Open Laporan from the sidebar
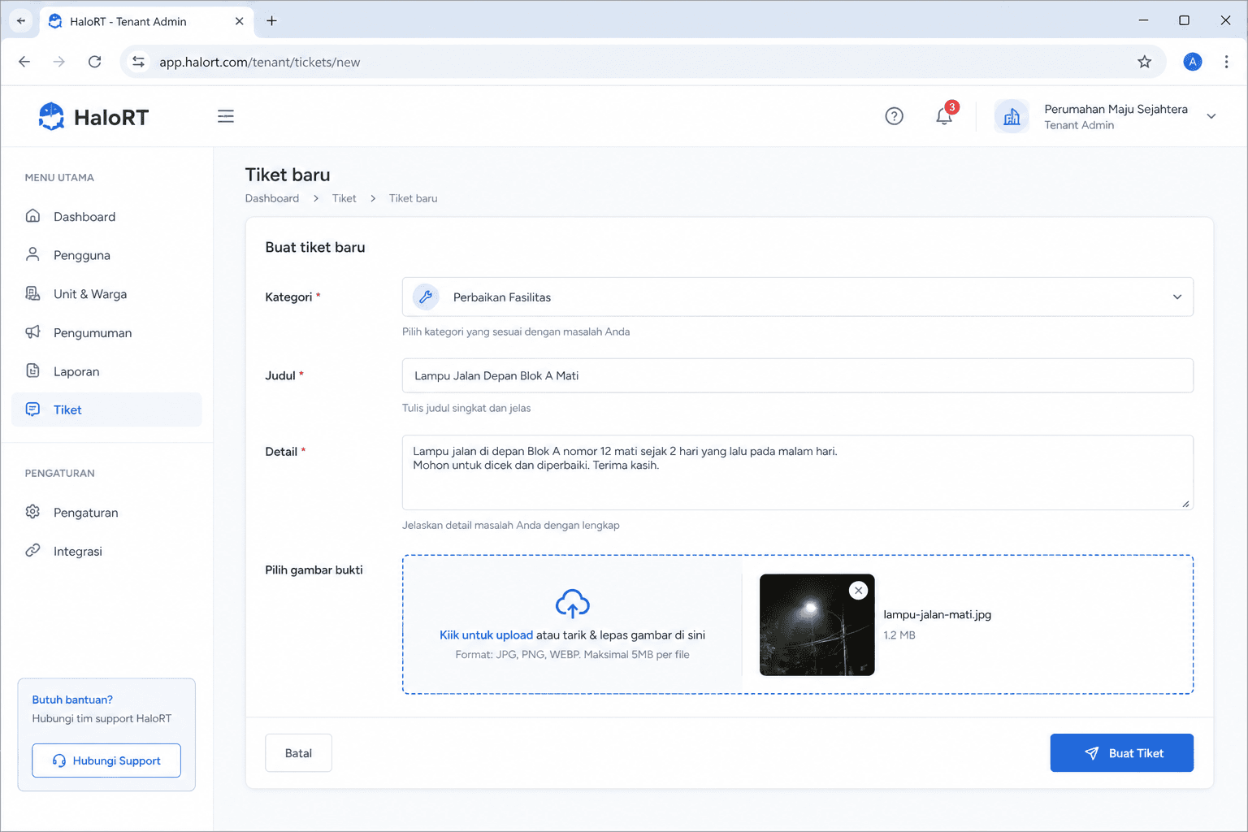 [x=106, y=371]
